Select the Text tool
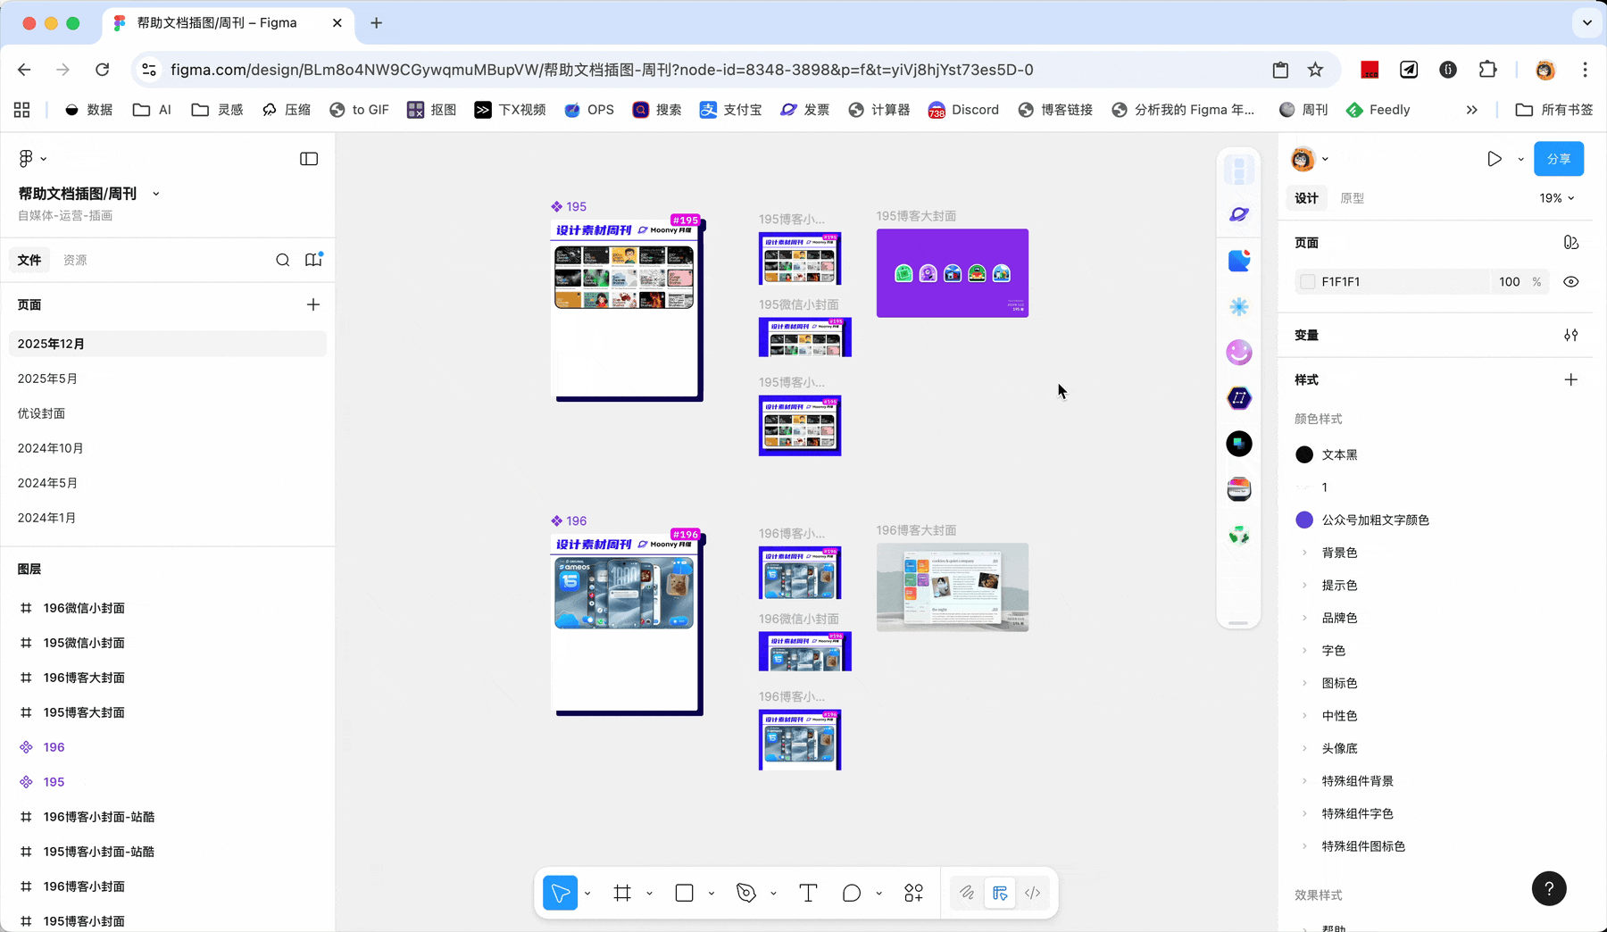The height and width of the screenshot is (932, 1607). (808, 893)
